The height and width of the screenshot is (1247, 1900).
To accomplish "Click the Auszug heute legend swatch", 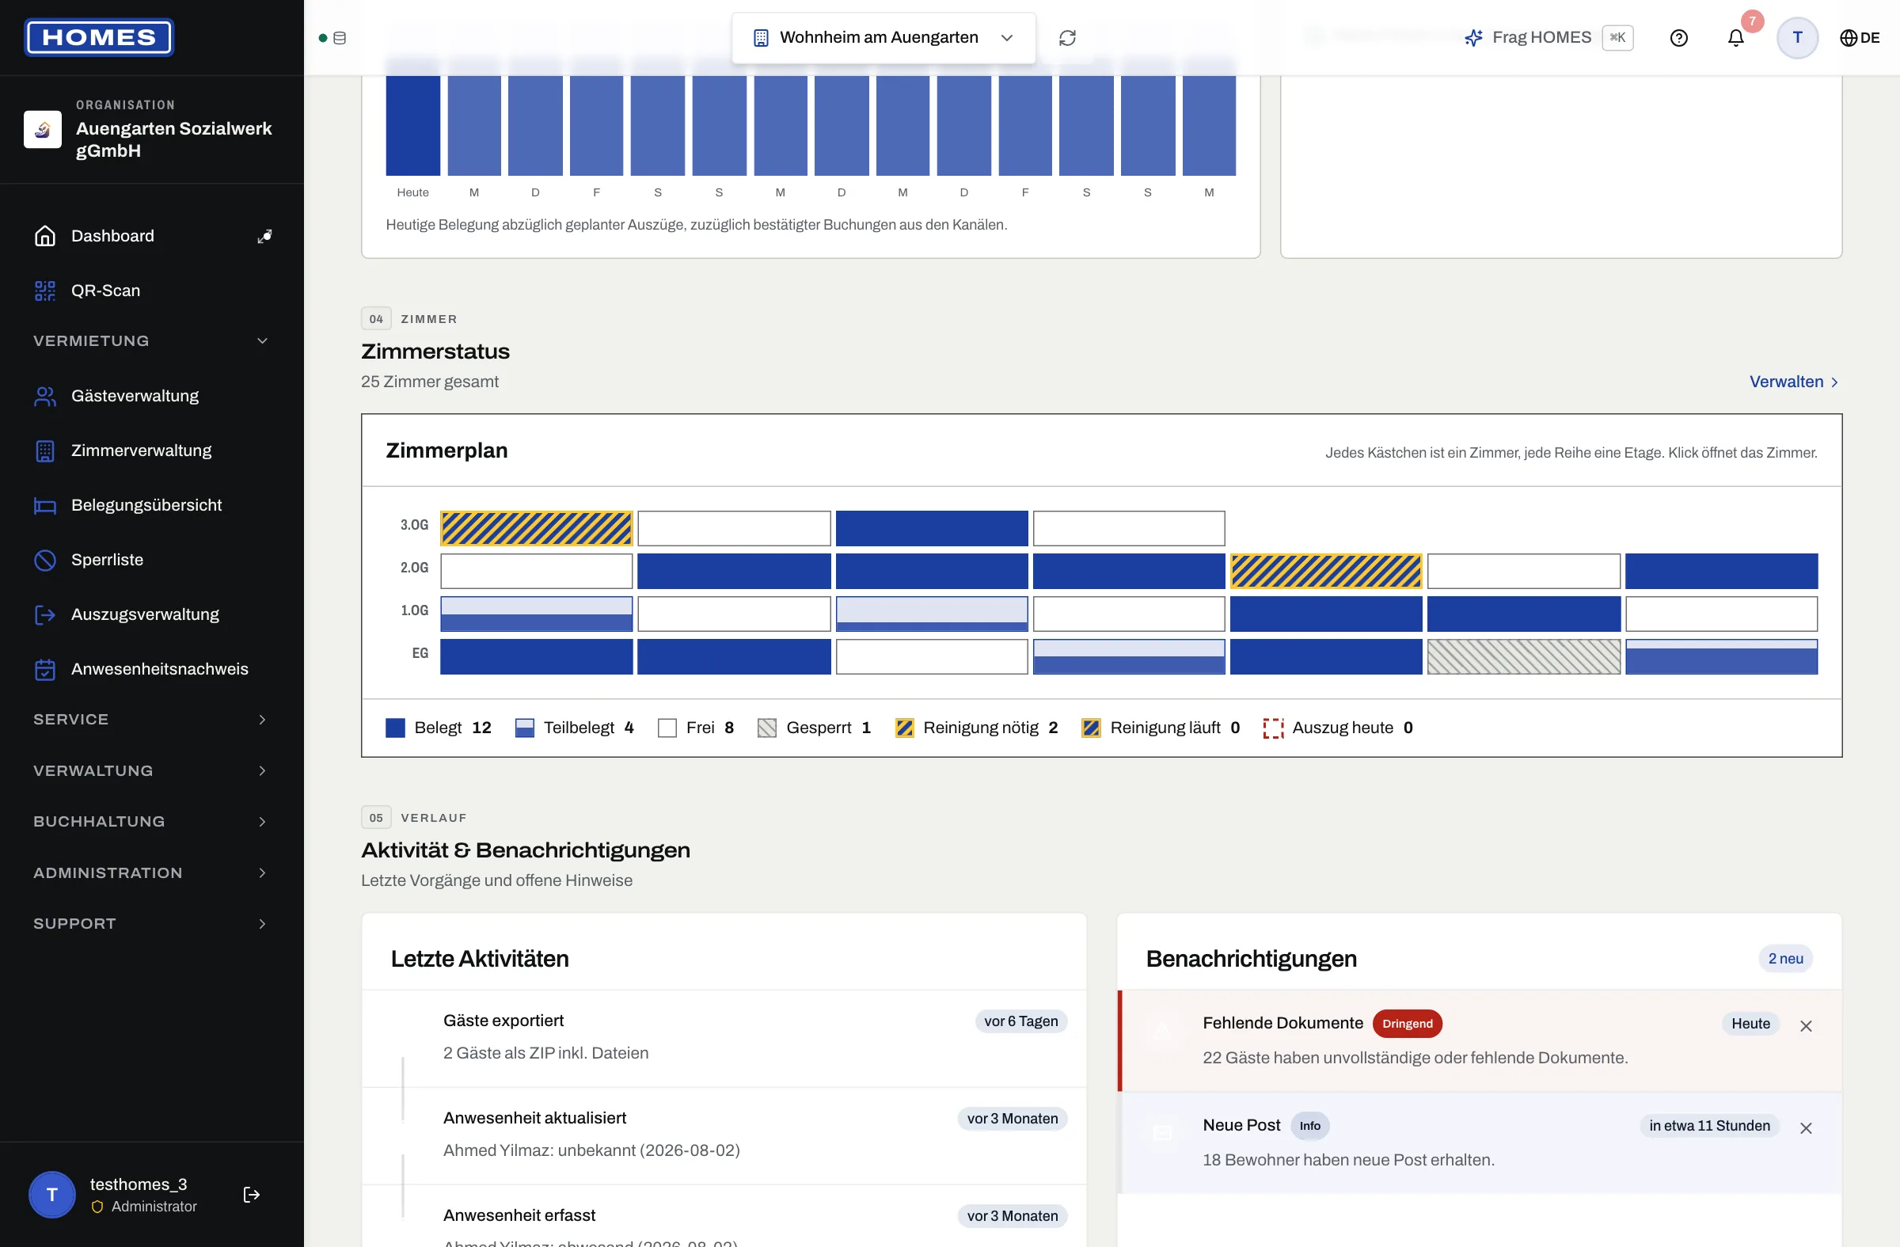I will pyautogui.click(x=1273, y=728).
